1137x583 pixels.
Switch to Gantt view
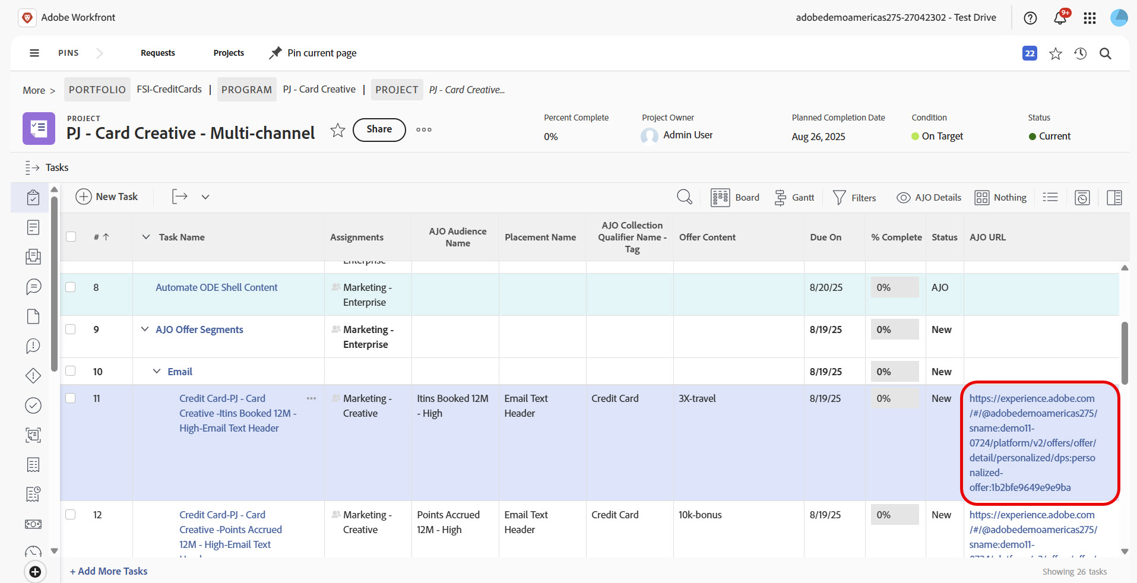coord(794,198)
